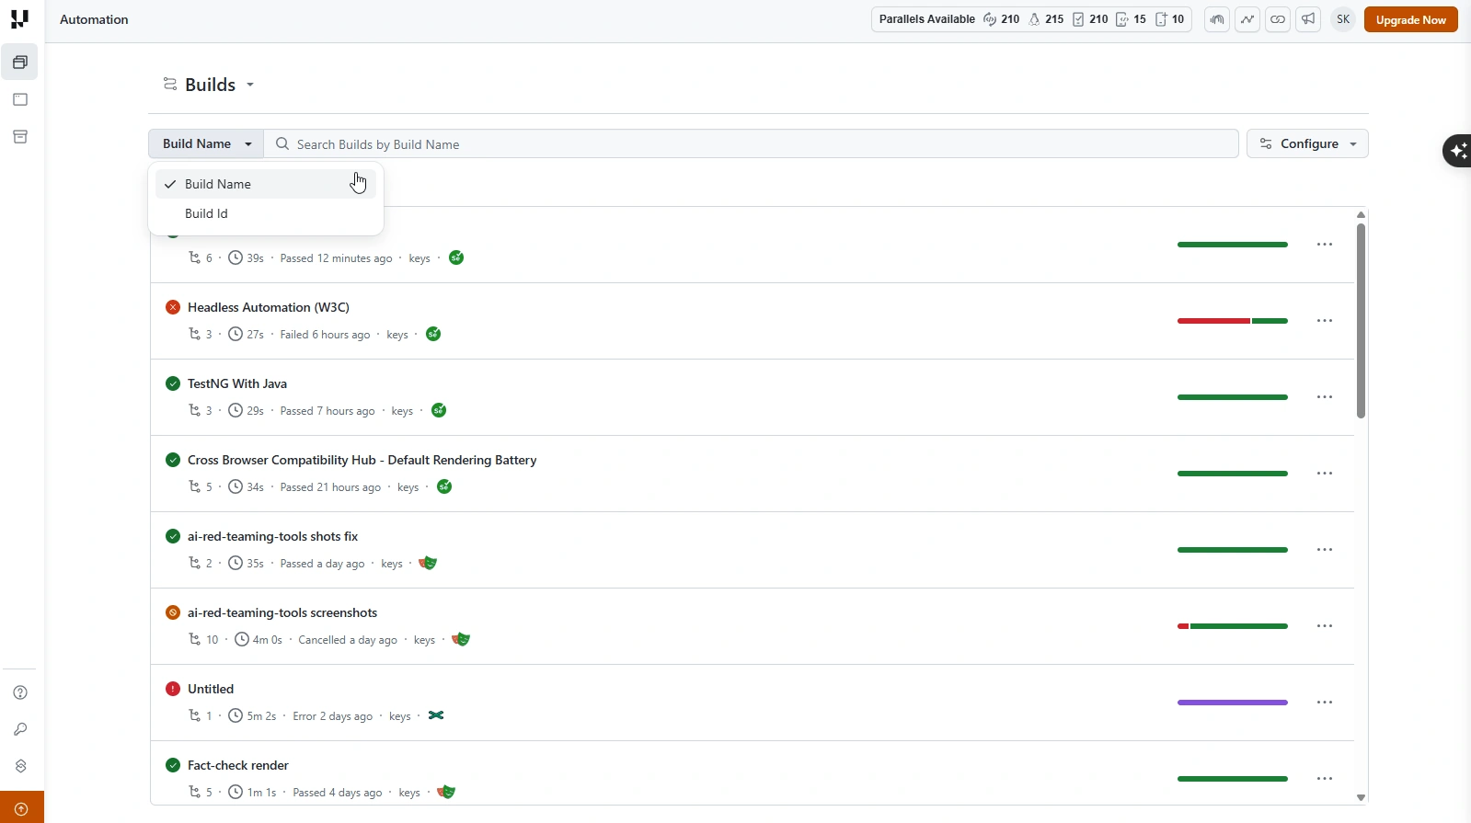Image resolution: width=1471 pixels, height=823 pixels.
Task: Click failed status icon of Headless Automation
Action: click(173, 307)
